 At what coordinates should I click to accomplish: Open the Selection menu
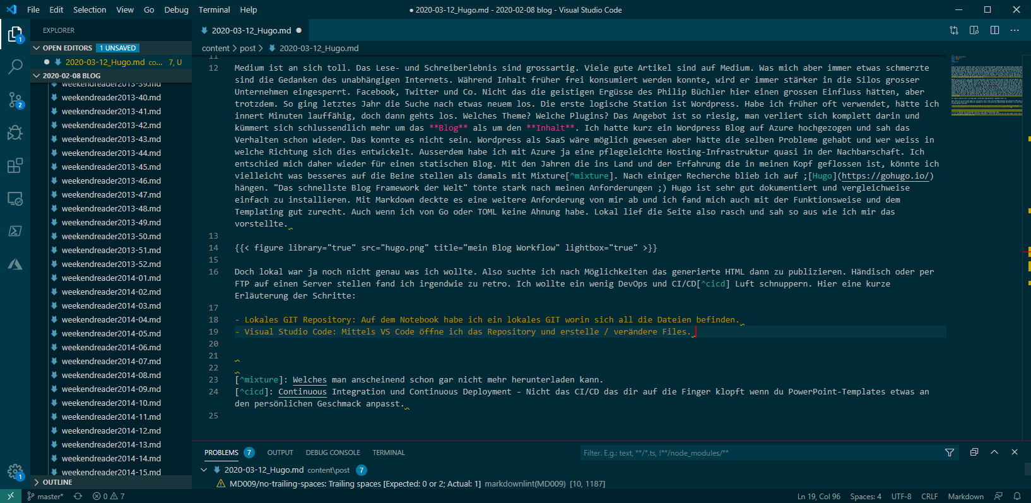[x=90, y=9]
